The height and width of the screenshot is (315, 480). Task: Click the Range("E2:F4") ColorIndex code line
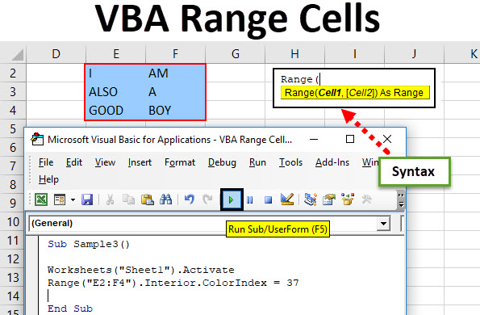(173, 283)
